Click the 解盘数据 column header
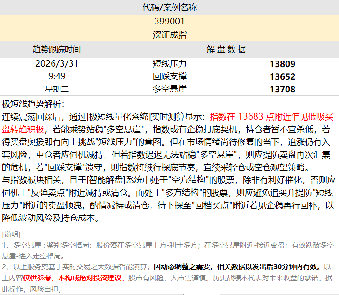The image size is (339, 295). (x=226, y=50)
